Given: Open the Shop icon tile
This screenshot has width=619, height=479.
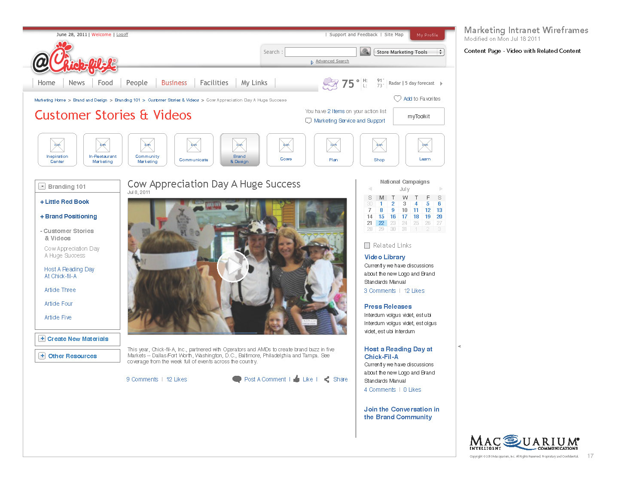Looking at the screenshot, I should 379,150.
